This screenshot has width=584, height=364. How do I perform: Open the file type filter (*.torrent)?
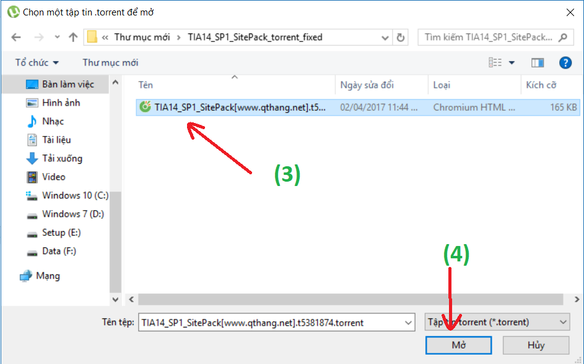click(x=497, y=322)
